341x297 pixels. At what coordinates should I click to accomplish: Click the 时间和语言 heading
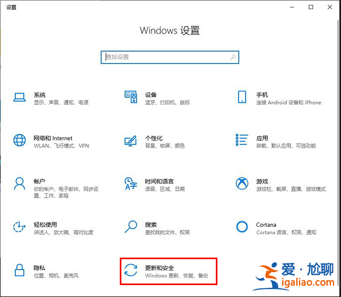[159, 181]
